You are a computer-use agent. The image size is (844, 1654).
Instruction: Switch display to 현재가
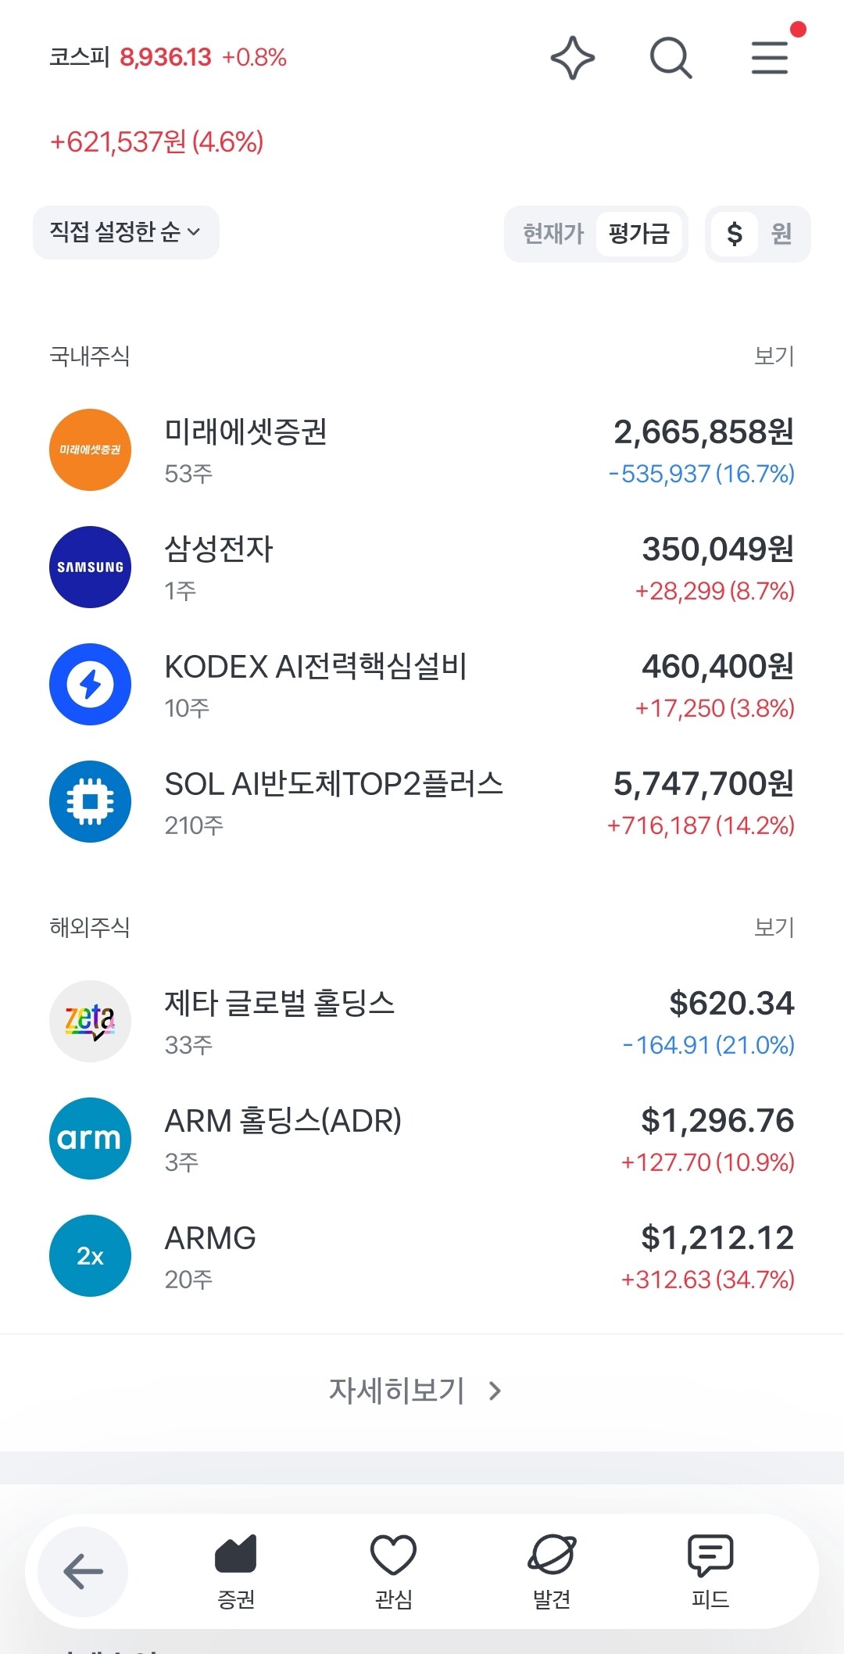[x=553, y=234]
